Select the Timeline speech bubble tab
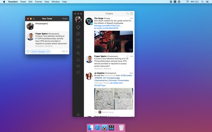212x132 pixels. pos(78,27)
